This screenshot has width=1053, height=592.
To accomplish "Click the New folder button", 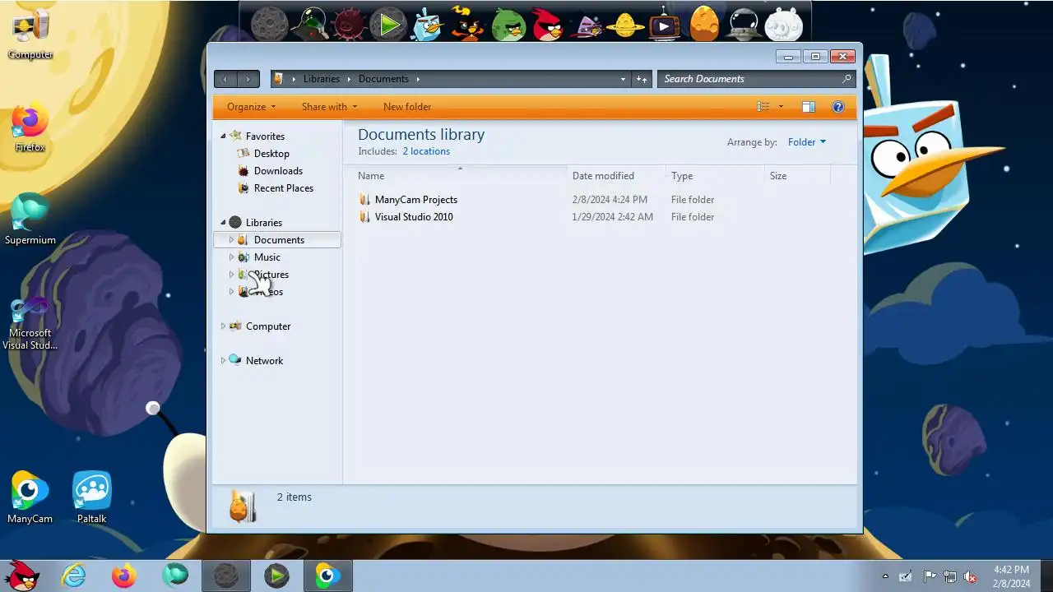I will pos(407,107).
